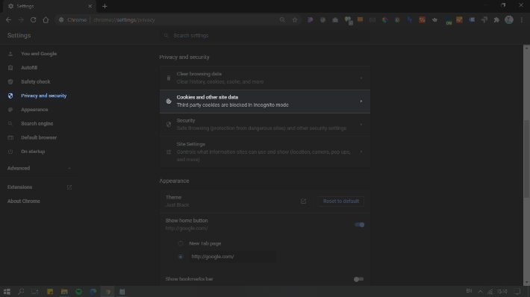Open the taskbar search magnifier
The image size is (530, 297).
coord(21,292)
